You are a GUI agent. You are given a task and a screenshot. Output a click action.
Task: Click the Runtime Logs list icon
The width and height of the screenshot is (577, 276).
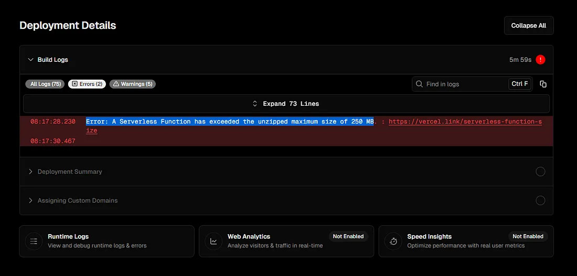[x=34, y=241]
